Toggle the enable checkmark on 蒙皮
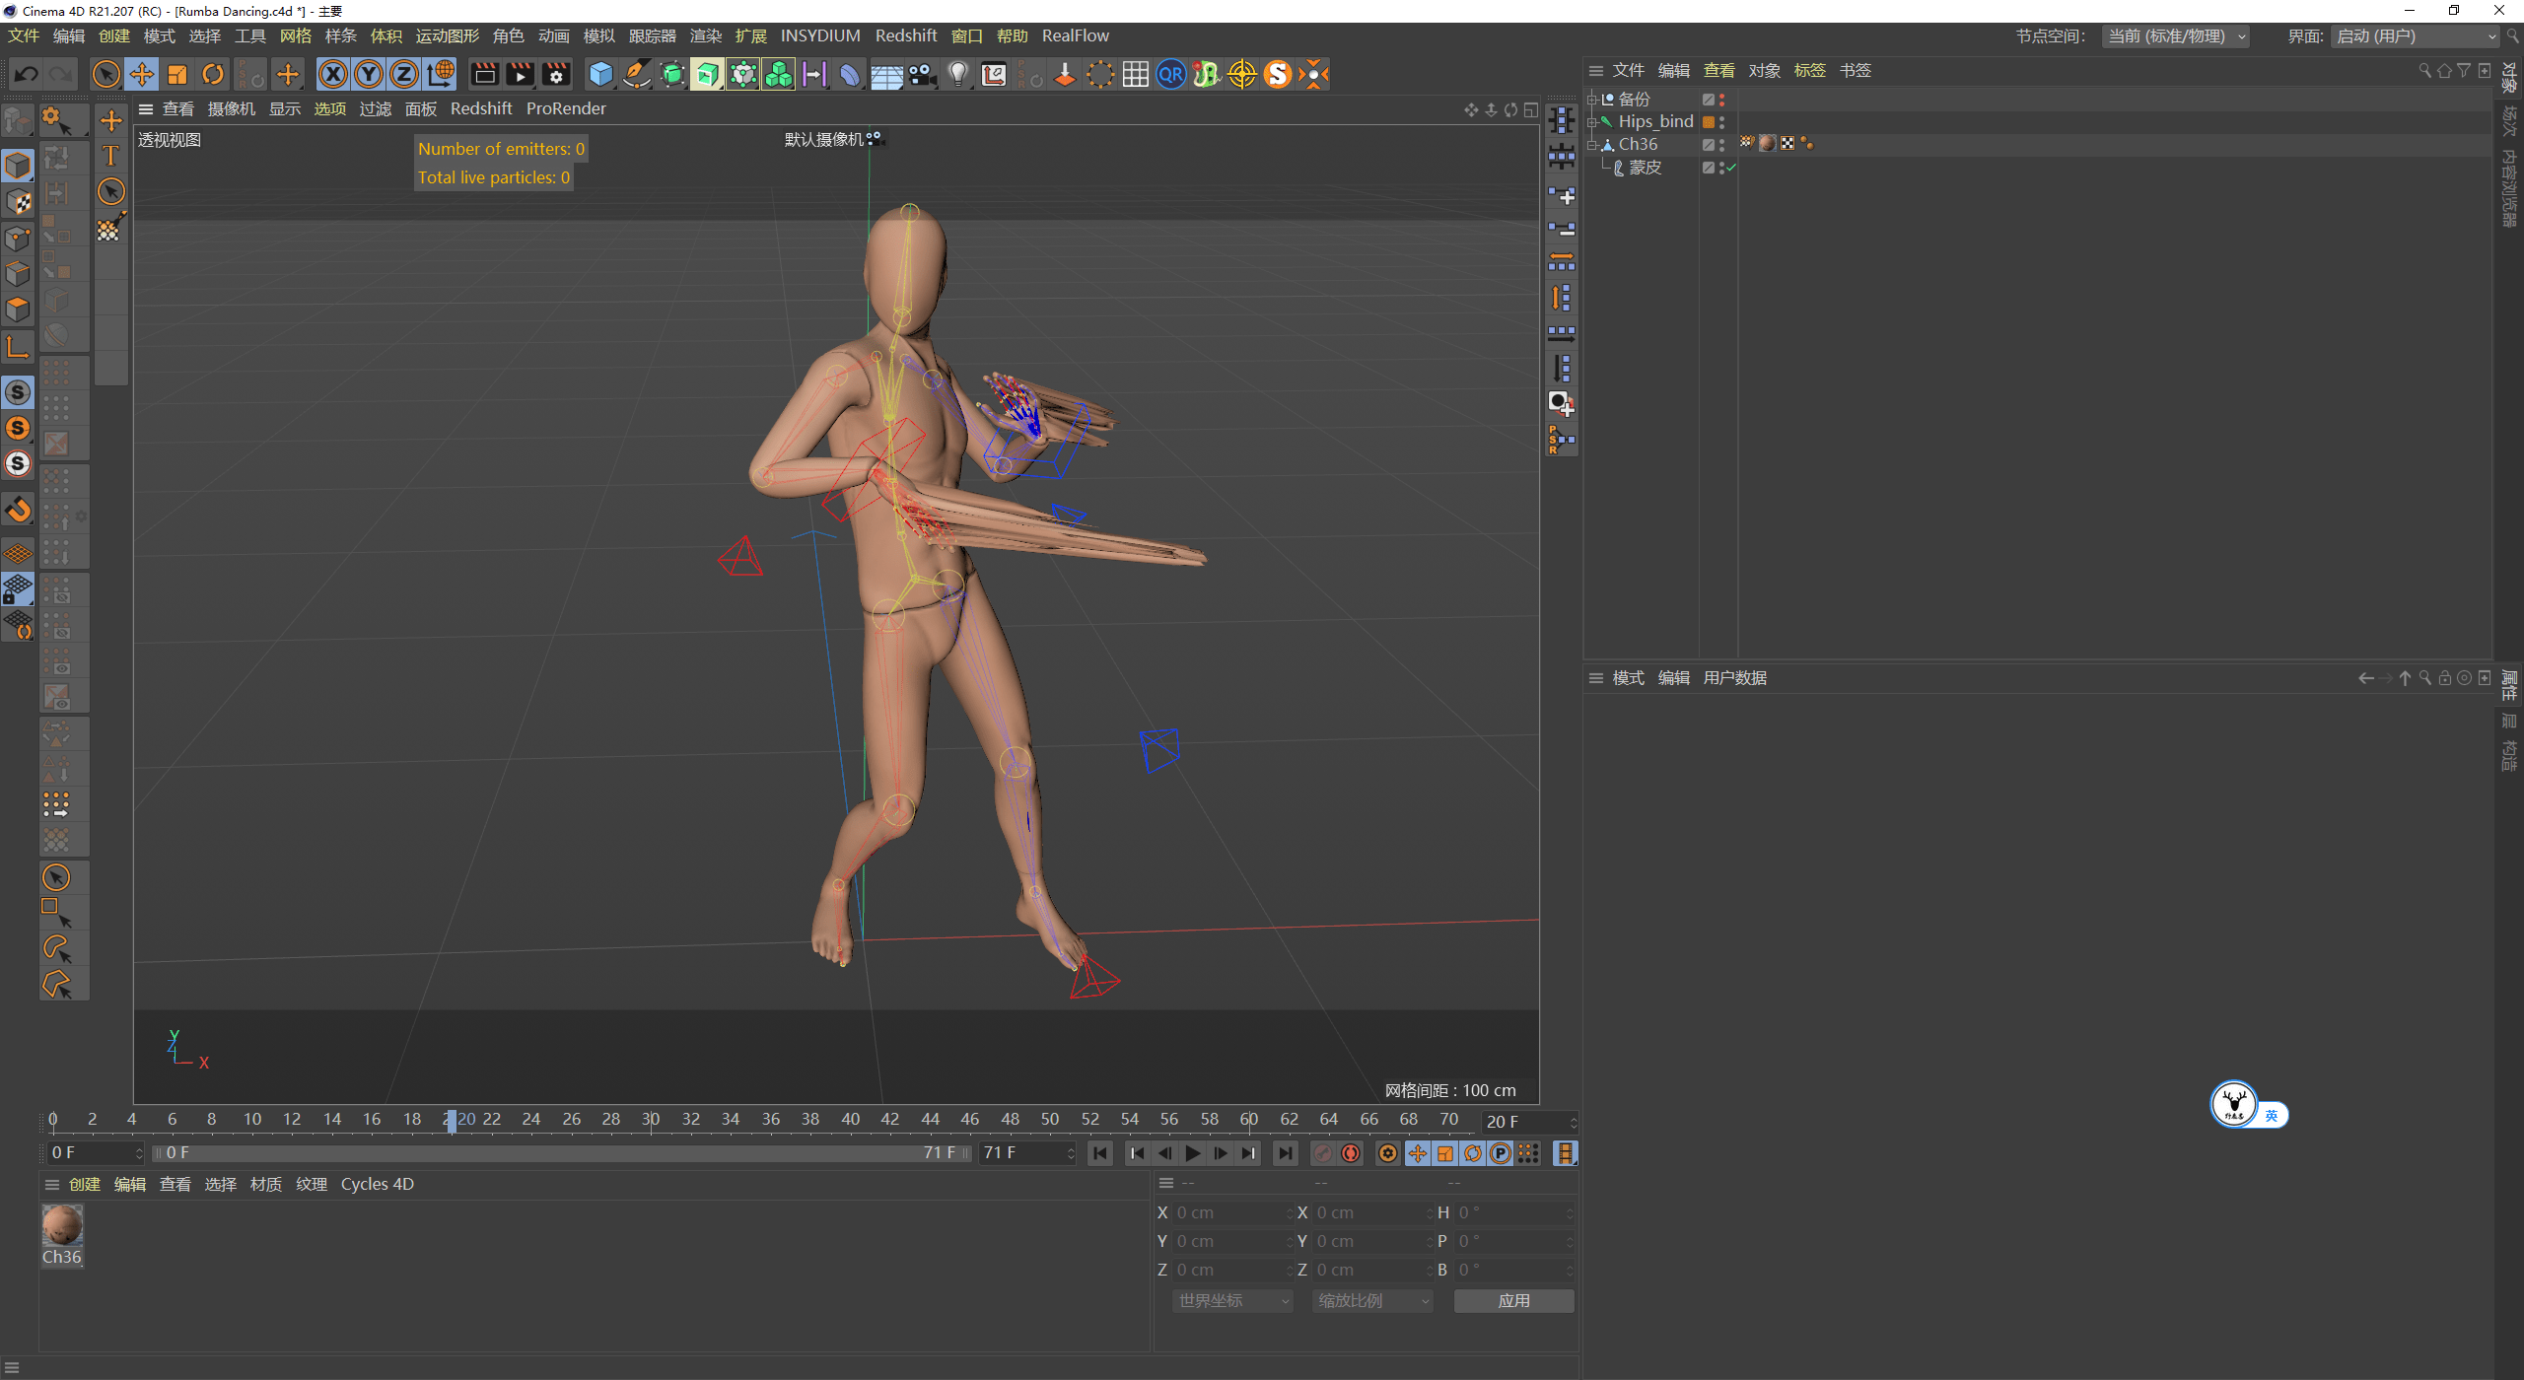 [1729, 168]
